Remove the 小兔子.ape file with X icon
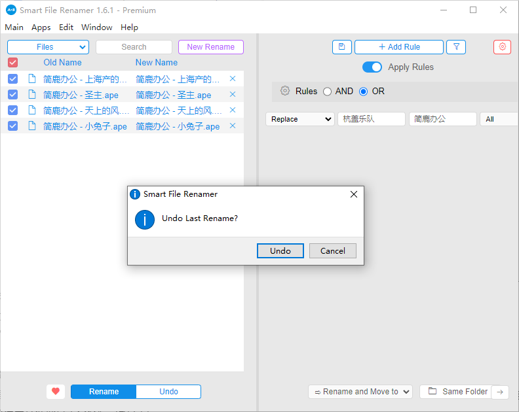 [x=233, y=126]
